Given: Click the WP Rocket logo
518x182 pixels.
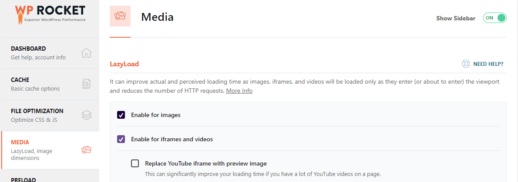Looking at the screenshot, I should click(x=50, y=15).
